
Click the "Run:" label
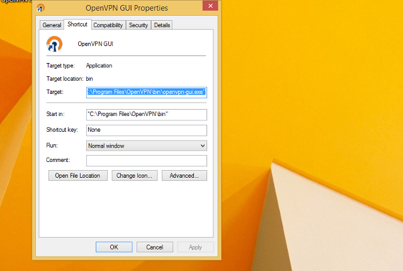(x=52, y=146)
